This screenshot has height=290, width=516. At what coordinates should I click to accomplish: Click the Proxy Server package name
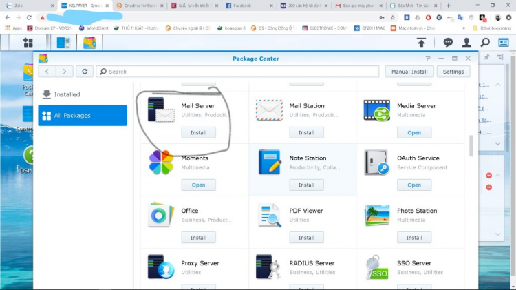point(200,263)
